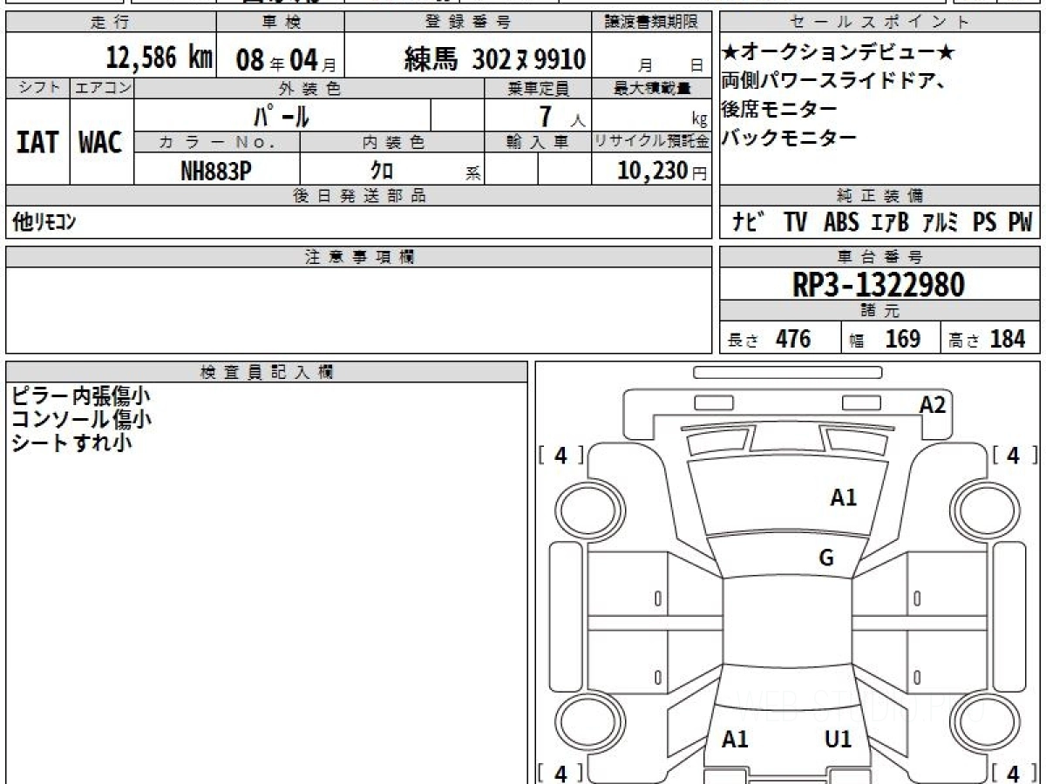Click the 車台番号 header
Viewport: 1046px width, 784px height.
tap(880, 257)
